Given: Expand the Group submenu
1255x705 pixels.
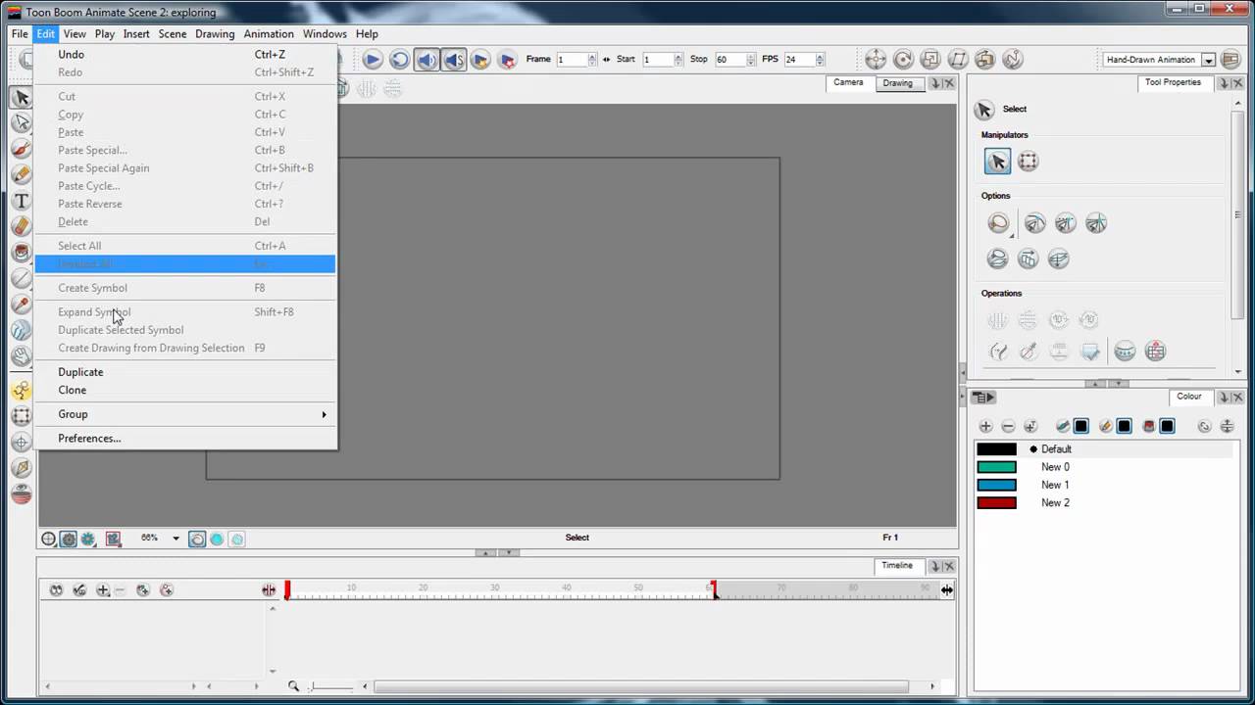Looking at the screenshot, I should (185, 414).
